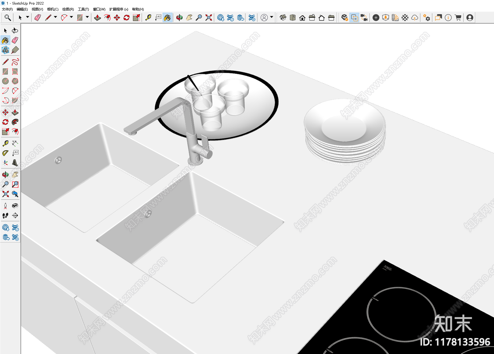Open the shopping cart icon

pos(458,18)
